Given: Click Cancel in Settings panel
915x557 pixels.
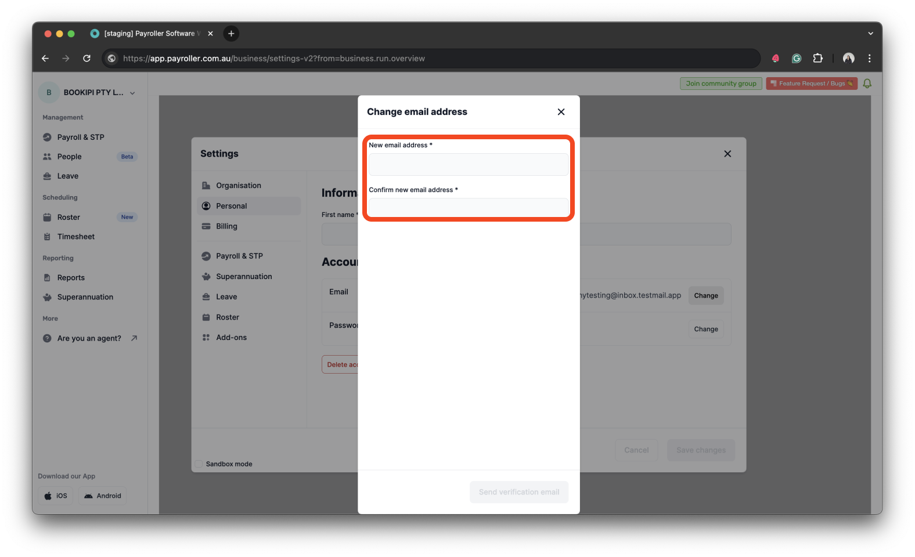Looking at the screenshot, I should coord(636,450).
